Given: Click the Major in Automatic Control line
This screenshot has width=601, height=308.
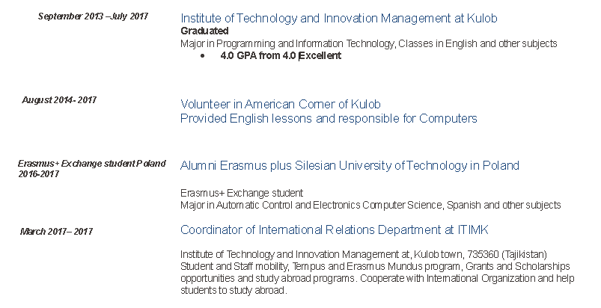Looking at the screenshot, I should point(370,205).
